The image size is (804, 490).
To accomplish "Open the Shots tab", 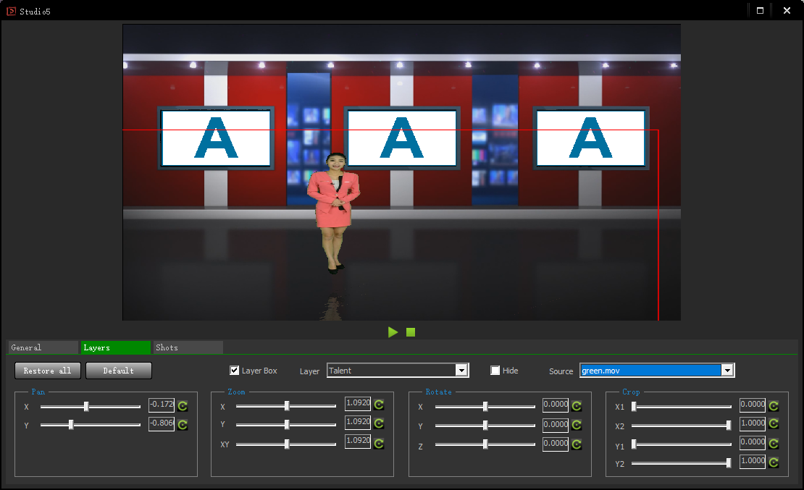I will pyautogui.click(x=188, y=347).
